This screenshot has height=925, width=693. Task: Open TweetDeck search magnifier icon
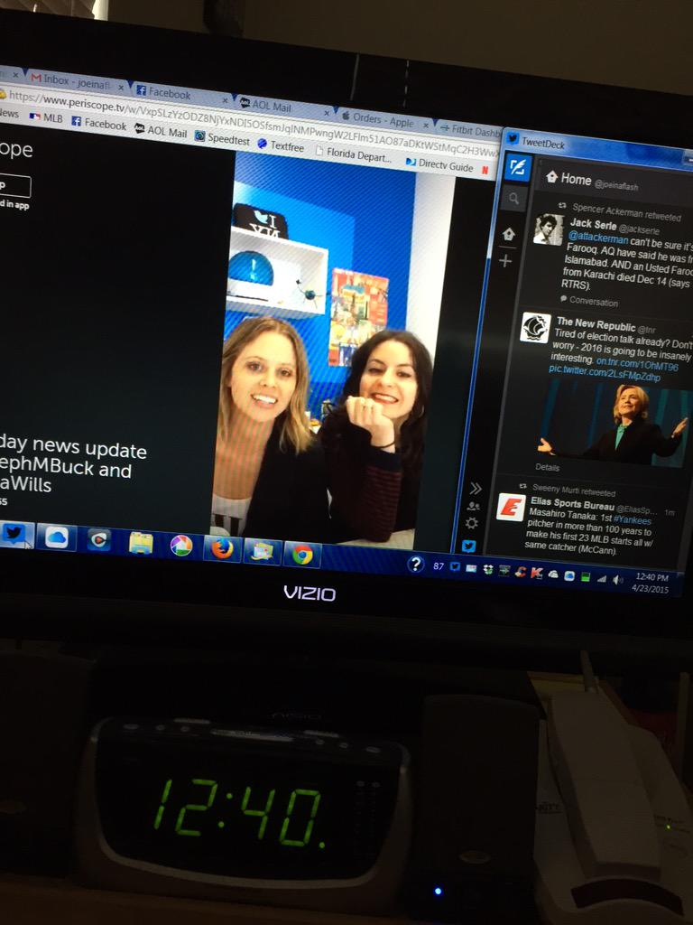point(513,200)
